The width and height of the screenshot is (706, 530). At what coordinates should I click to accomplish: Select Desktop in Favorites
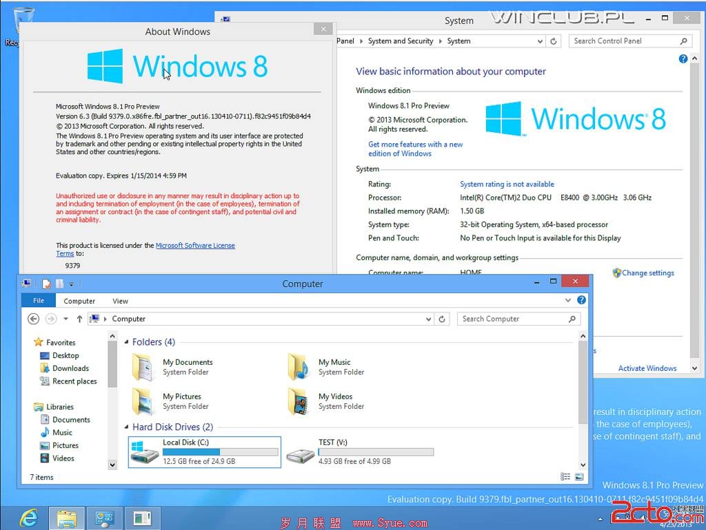[65, 355]
